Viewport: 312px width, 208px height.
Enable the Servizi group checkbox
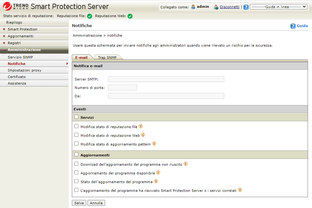[77, 117]
